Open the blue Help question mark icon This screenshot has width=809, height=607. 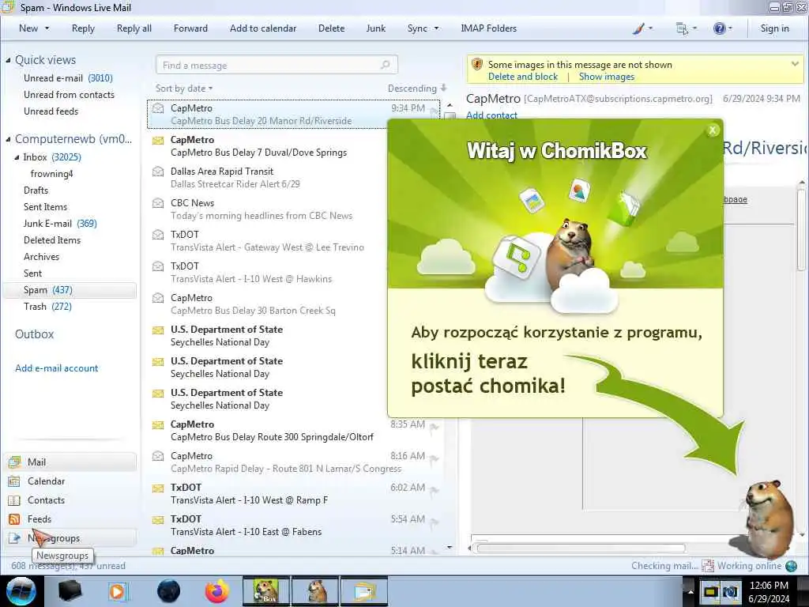(719, 28)
